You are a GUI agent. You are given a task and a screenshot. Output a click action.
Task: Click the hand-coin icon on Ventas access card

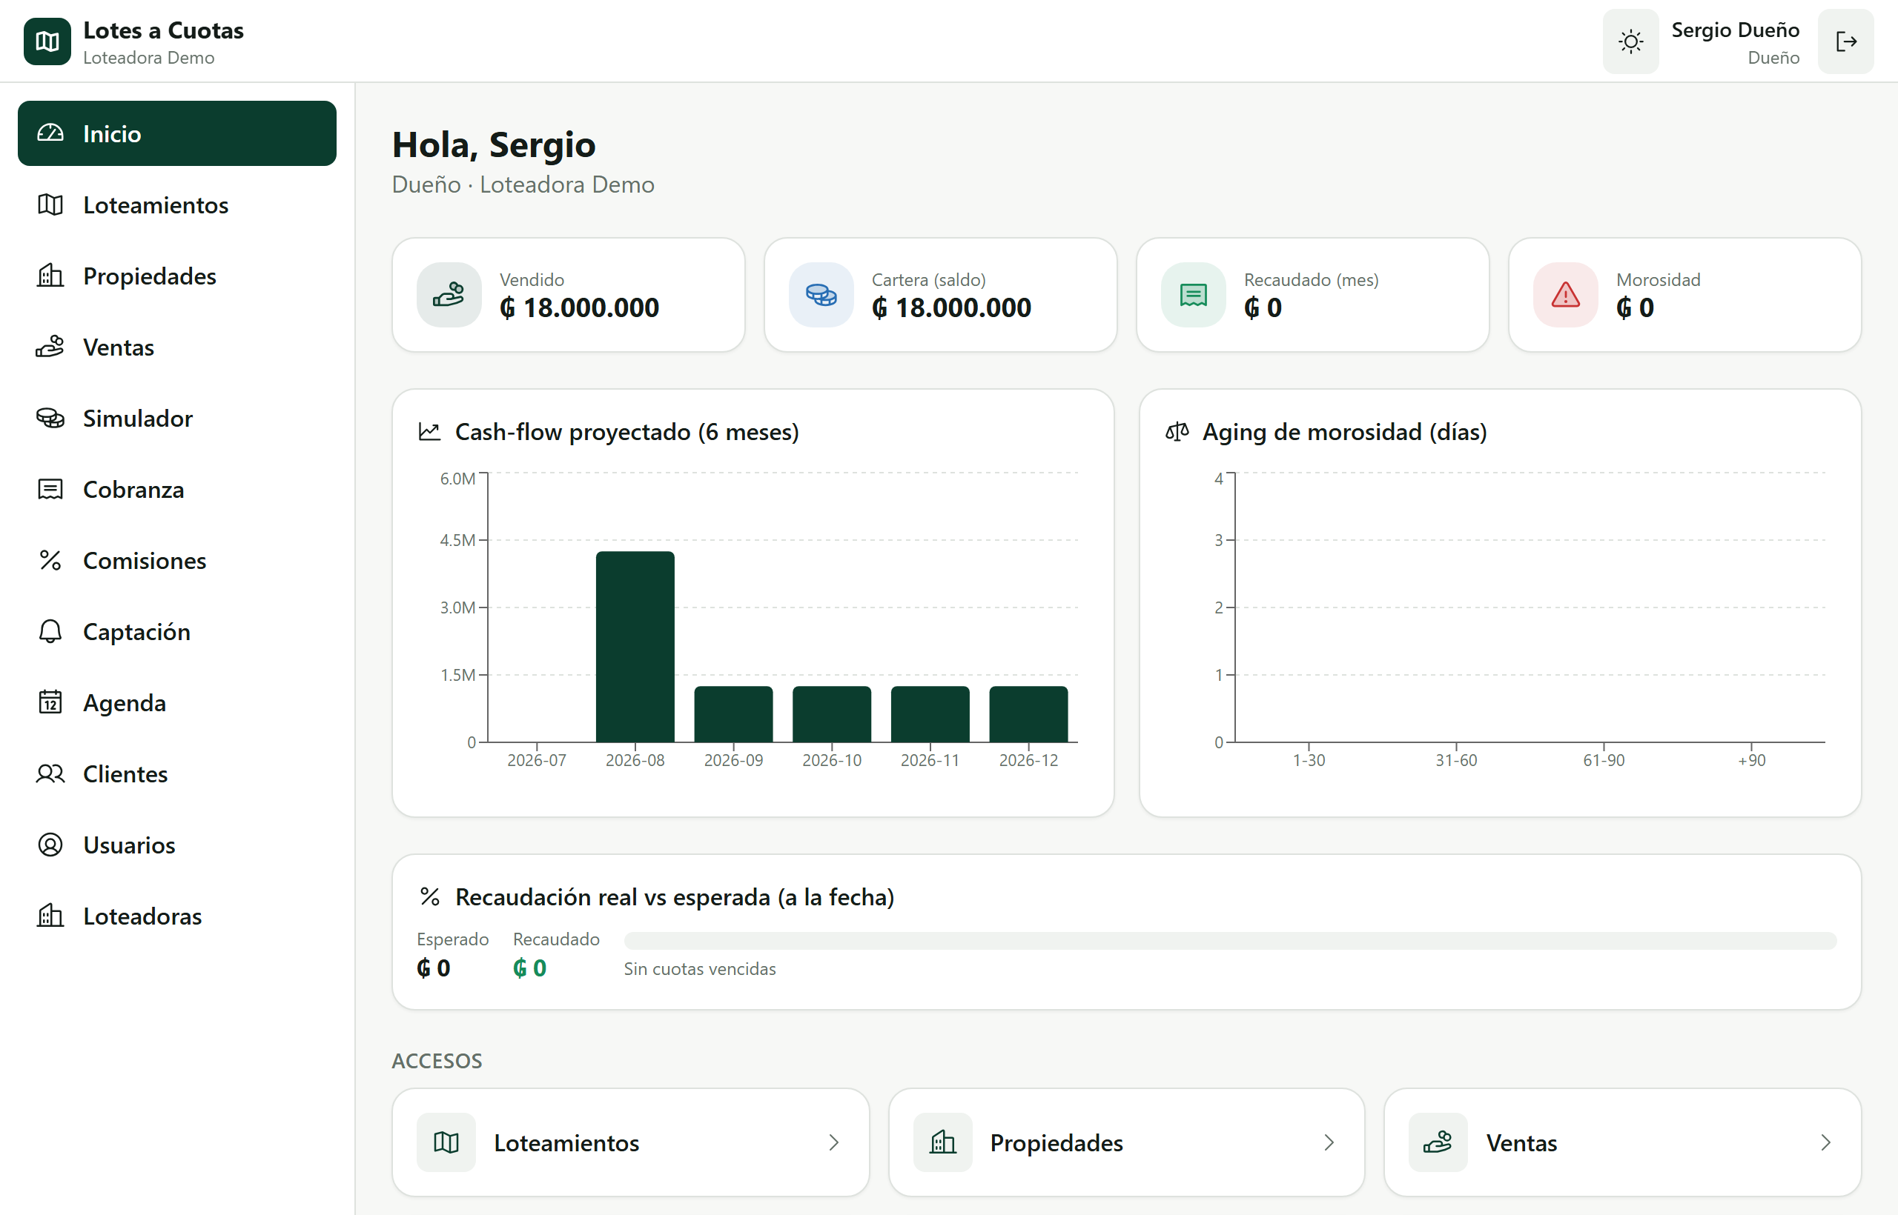[x=1438, y=1142]
